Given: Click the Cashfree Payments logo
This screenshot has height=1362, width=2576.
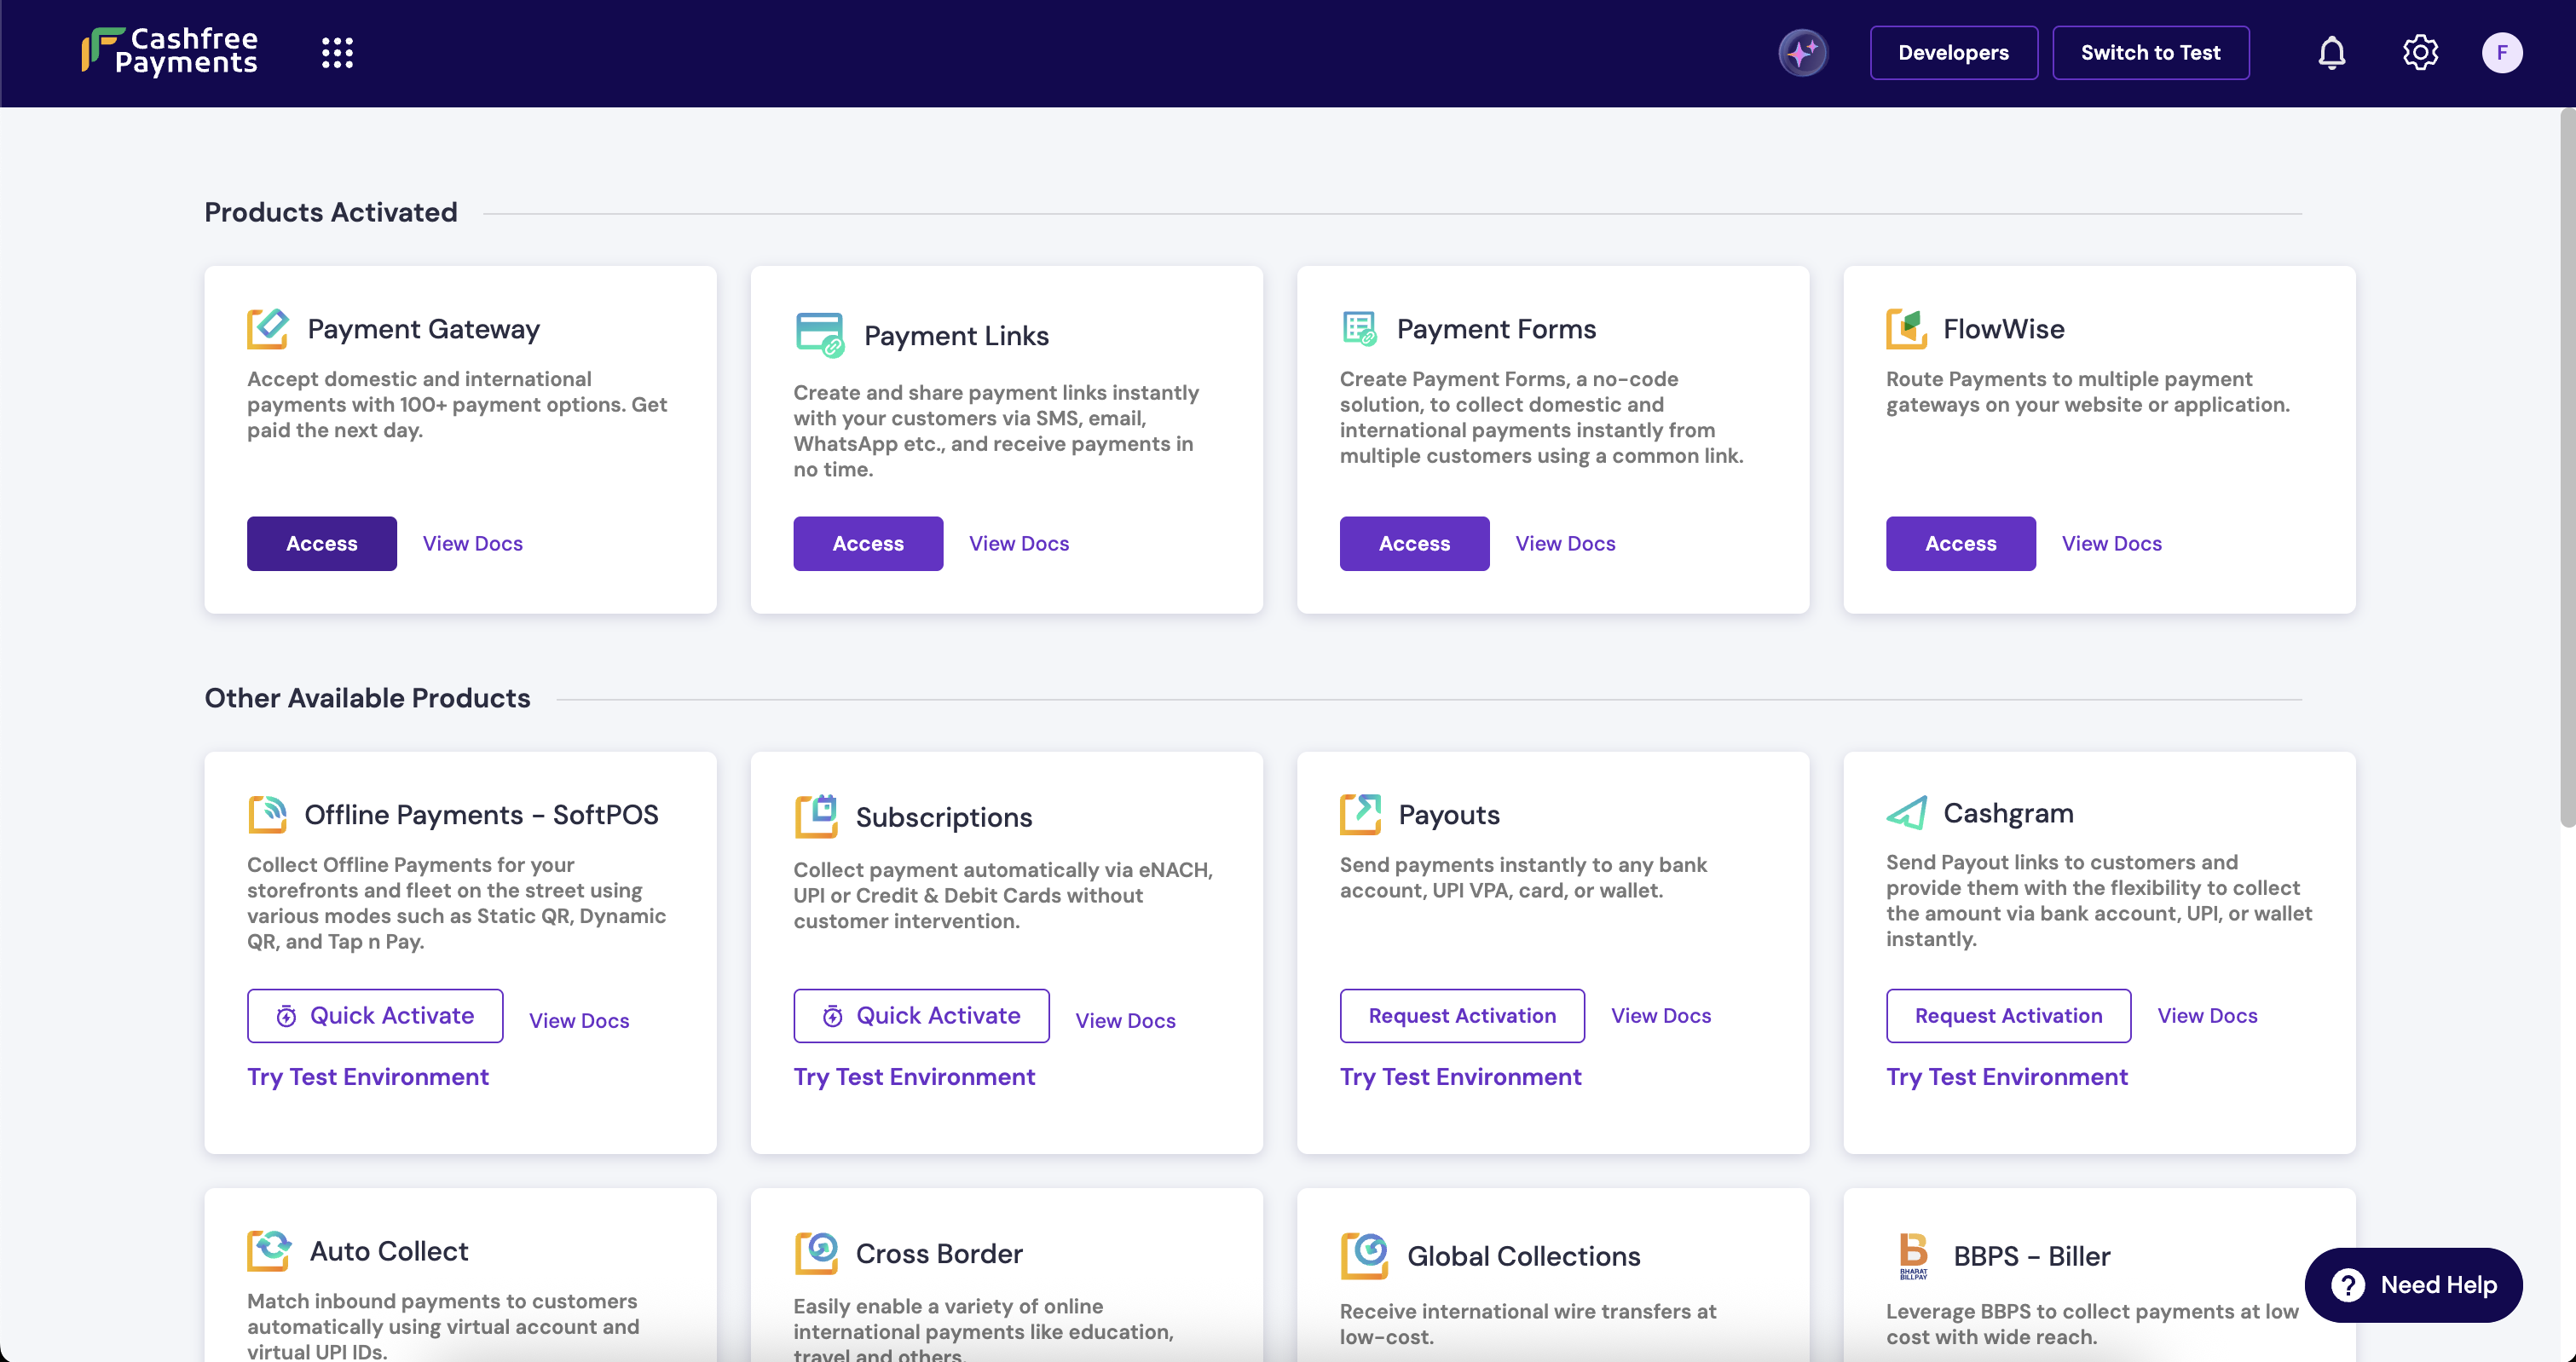Looking at the screenshot, I should [x=170, y=51].
